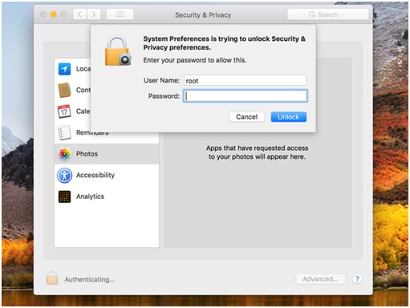Focus the Password field

tap(246, 96)
